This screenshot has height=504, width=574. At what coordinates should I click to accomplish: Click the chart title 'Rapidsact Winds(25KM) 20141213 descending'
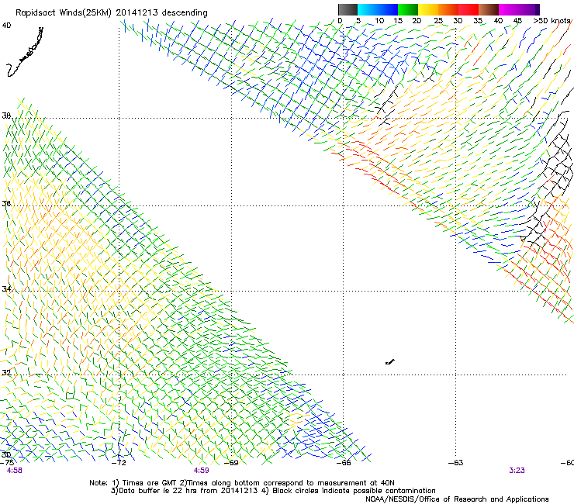[x=112, y=13]
